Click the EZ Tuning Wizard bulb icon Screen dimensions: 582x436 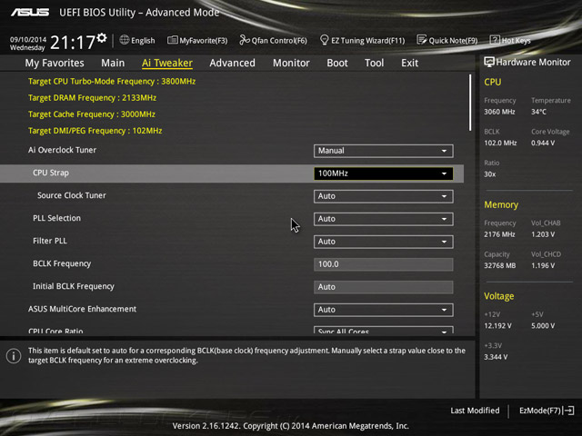pos(324,40)
